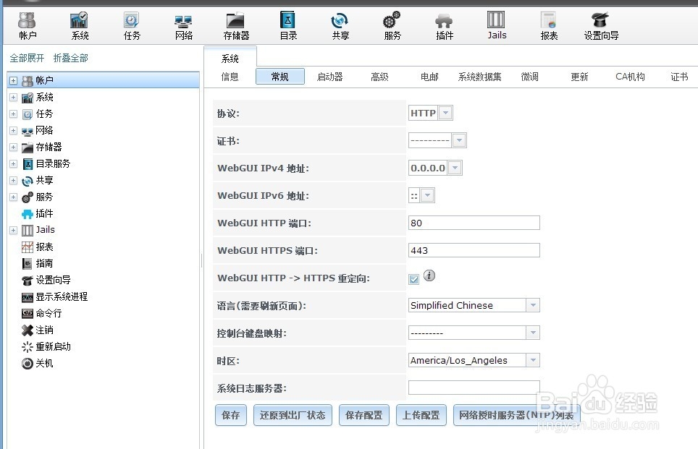Open the Jails toolbar icon
698x449 pixels.
(496, 26)
